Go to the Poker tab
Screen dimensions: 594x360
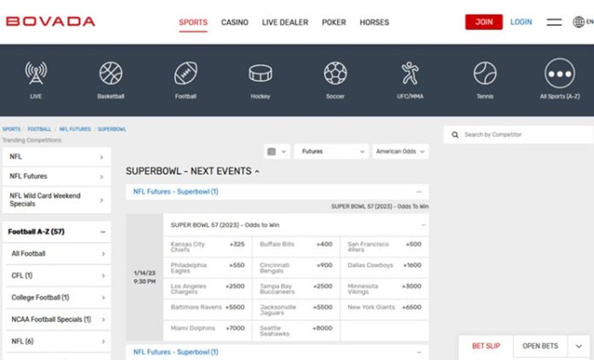coord(334,22)
